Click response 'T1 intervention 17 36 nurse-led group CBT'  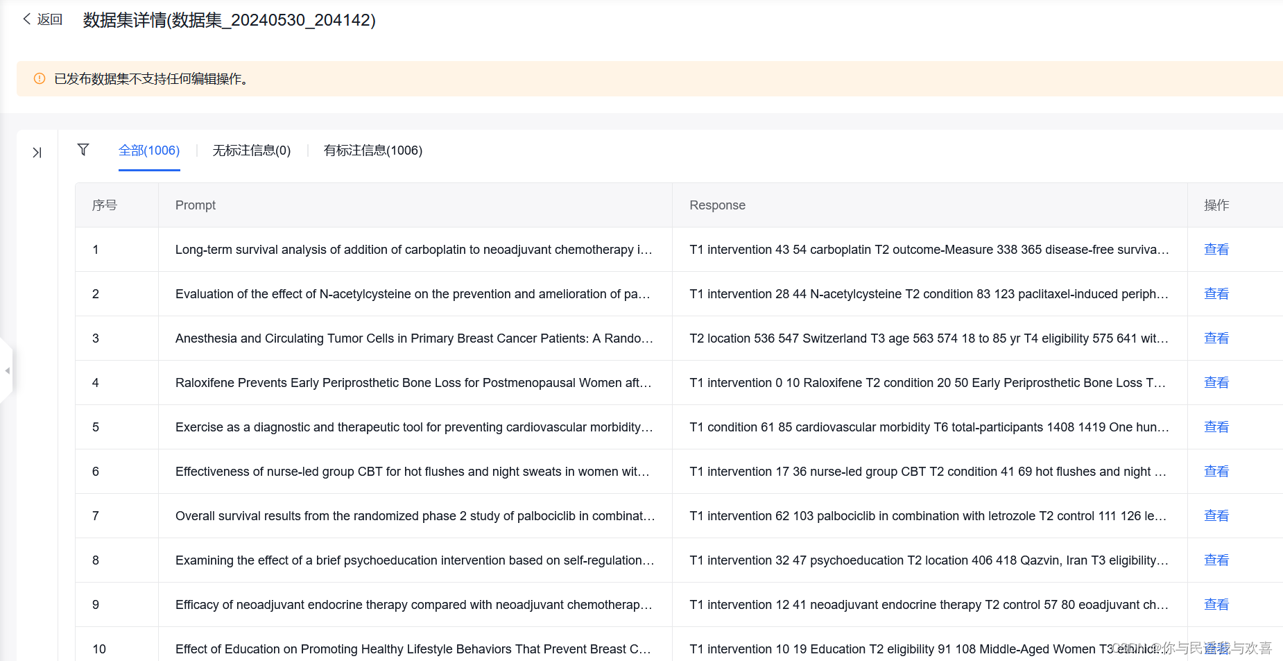[928, 472]
